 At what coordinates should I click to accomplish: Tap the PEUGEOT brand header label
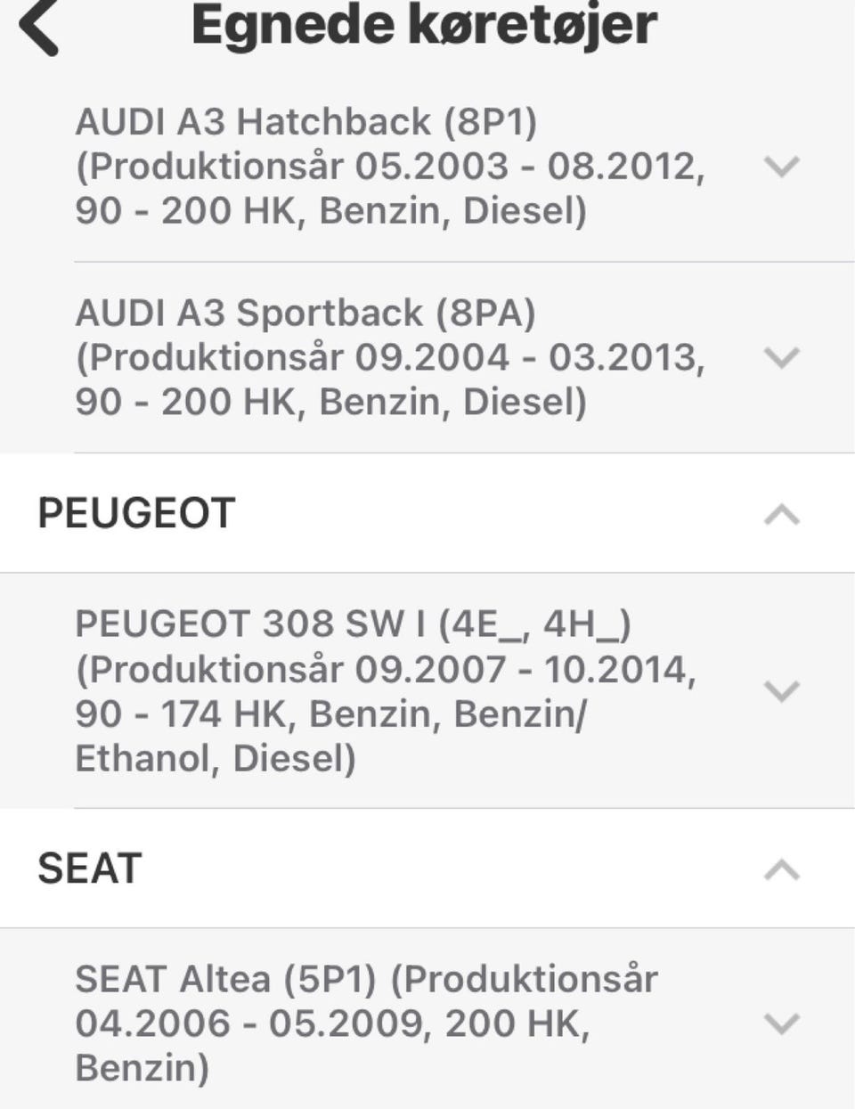point(136,514)
